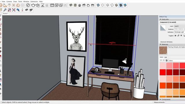The height and width of the screenshot is (104, 185).
Task: Add a V-Ray IES Light
Action: 9,5
